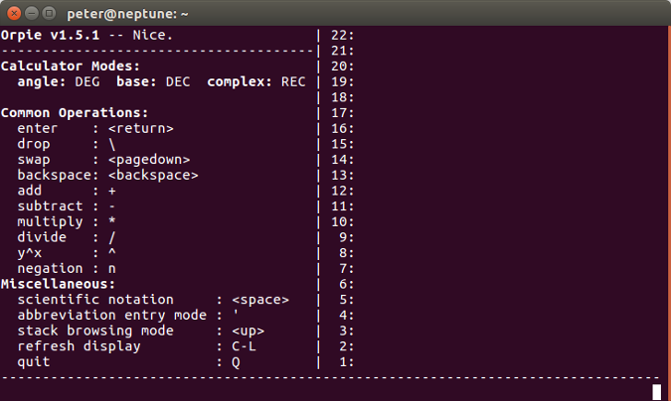
Task: Maximize the terminal window
Action: (51, 14)
